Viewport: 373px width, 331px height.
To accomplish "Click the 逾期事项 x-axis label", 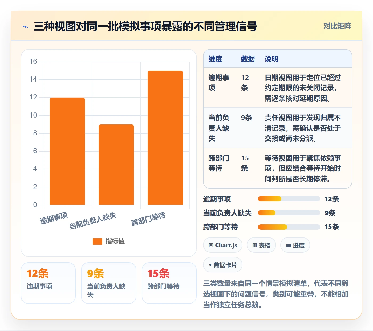I will click(54, 218).
